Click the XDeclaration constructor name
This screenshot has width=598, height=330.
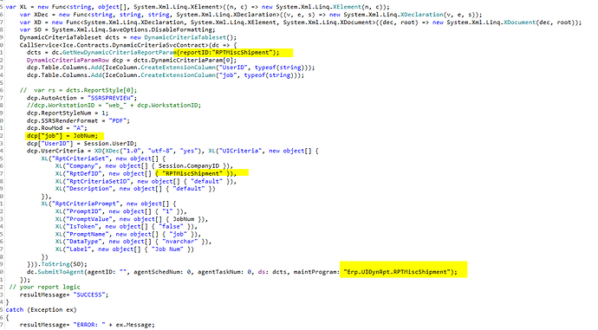coord(421,15)
